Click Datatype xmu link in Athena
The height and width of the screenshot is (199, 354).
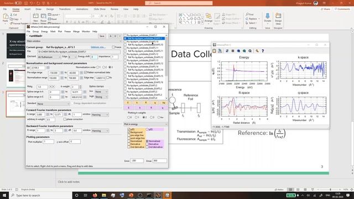coord(98,47)
